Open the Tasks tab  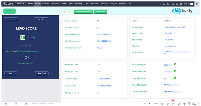[x=70, y=3]
